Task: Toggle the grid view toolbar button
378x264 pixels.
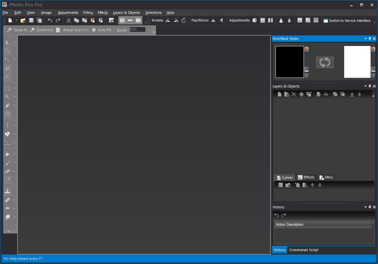Action: coord(122,21)
